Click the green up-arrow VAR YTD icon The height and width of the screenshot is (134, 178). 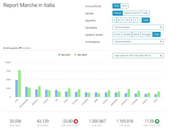click(x=157, y=121)
